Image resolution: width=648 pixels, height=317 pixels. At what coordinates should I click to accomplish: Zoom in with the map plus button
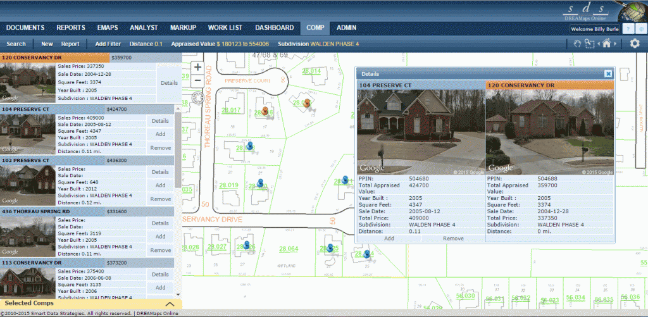pyautogui.click(x=198, y=67)
